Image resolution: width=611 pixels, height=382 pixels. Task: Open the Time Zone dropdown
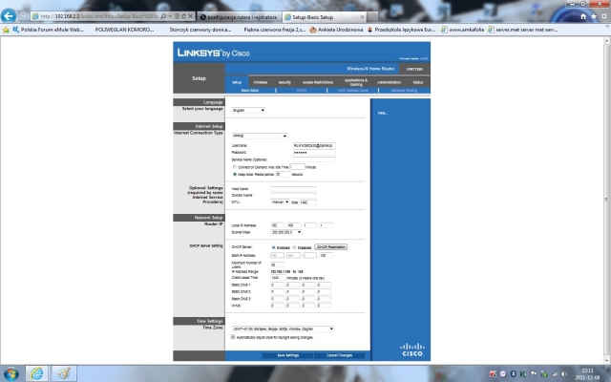[x=283, y=329]
